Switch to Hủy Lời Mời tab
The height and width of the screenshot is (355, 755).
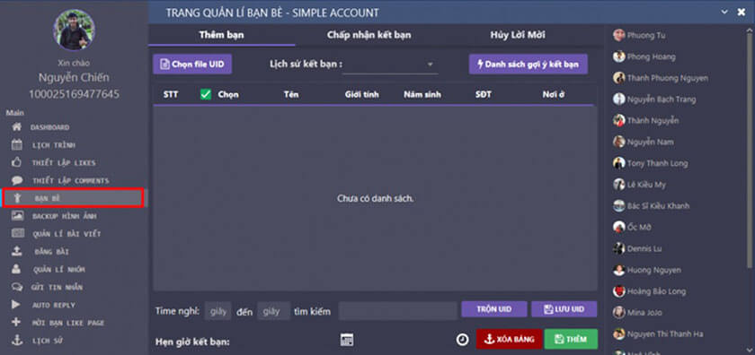(x=518, y=35)
